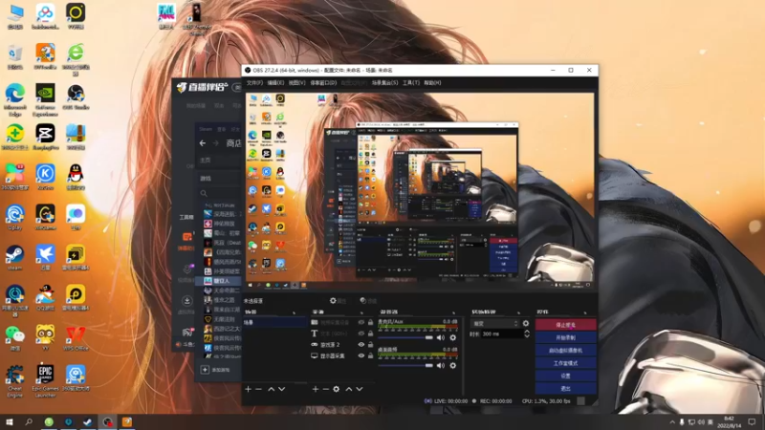Viewport: 765px width, 430px height.
Task: Click the Start Recording button
Action: (565, 337)
